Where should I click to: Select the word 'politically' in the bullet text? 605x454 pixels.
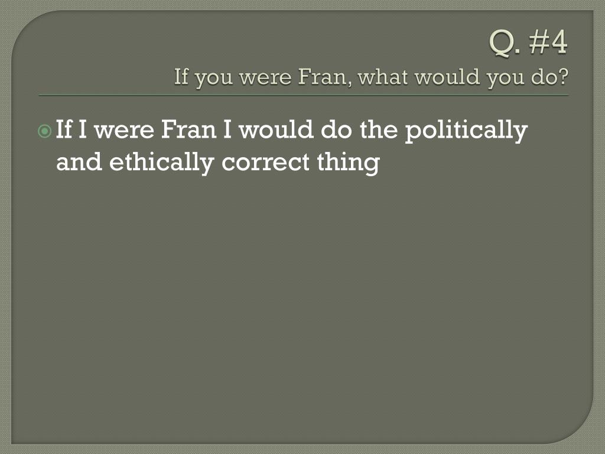466,131
